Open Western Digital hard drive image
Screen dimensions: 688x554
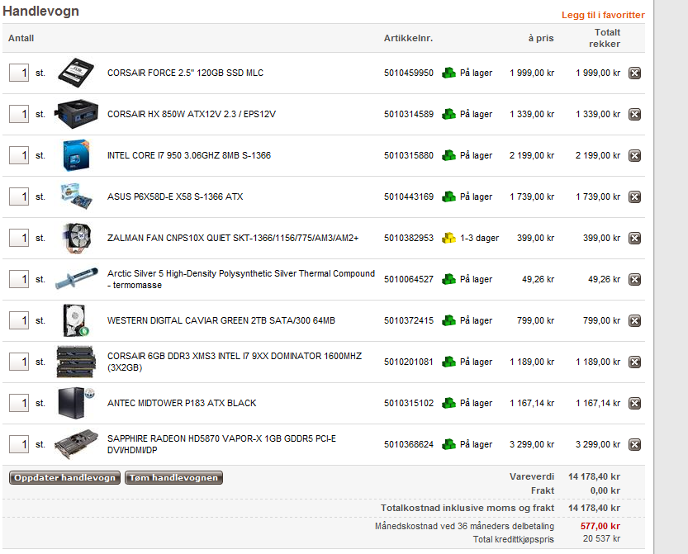tap(76, 320)
